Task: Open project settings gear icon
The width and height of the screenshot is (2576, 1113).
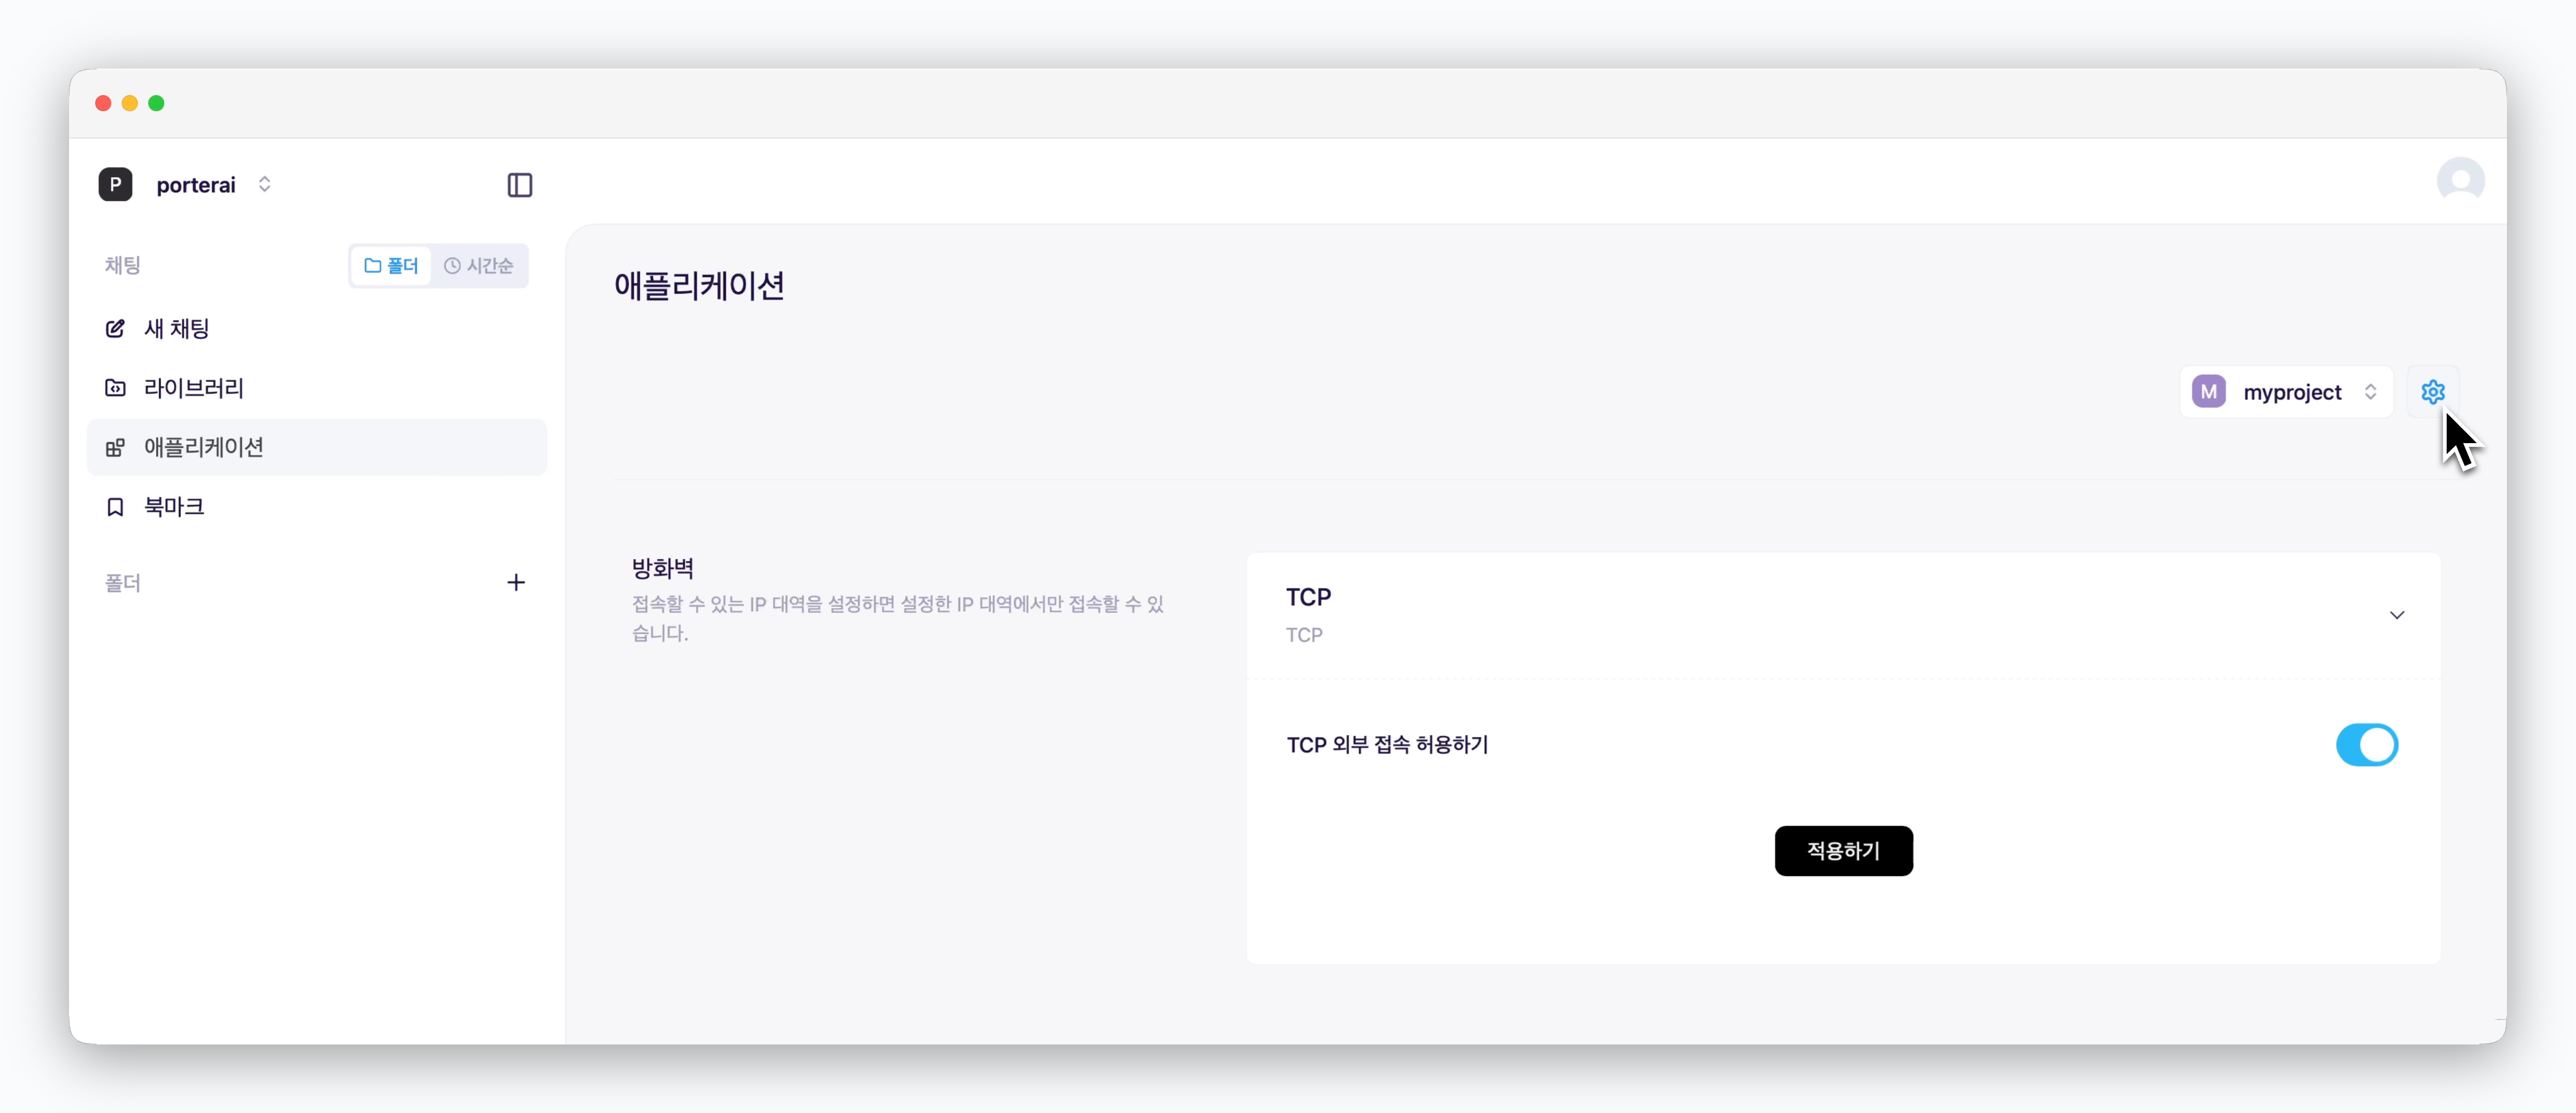Action: tap(2432, 392)
